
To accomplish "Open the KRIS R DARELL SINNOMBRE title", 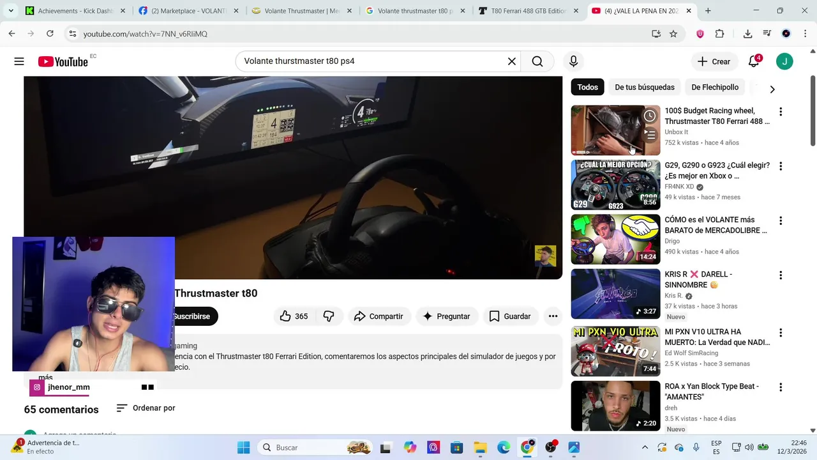I will coord(699,279).
